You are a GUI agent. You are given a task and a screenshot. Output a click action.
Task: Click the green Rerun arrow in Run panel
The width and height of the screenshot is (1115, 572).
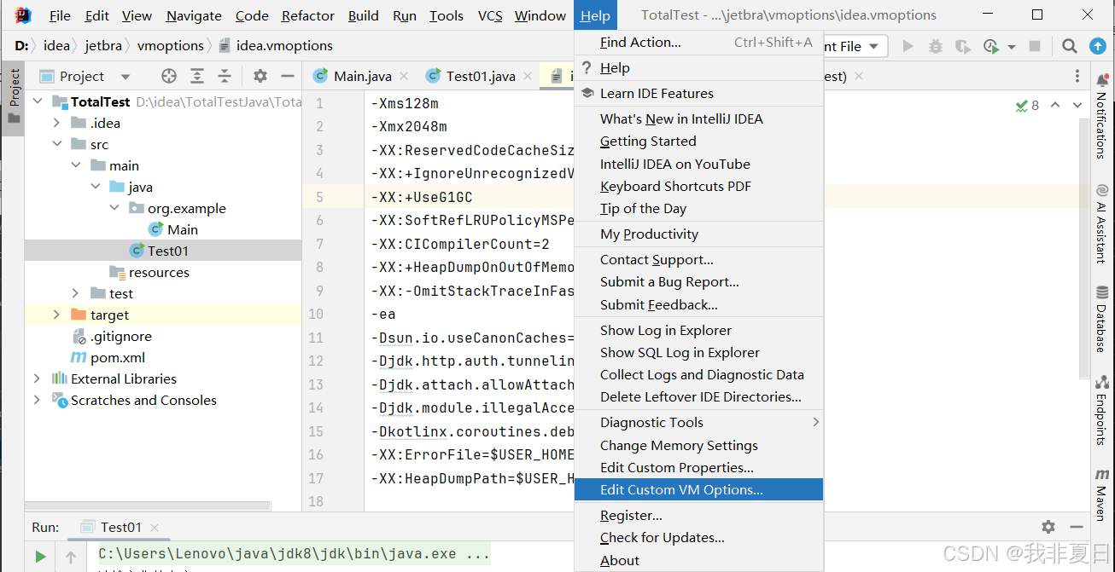[x=40, y=557]
